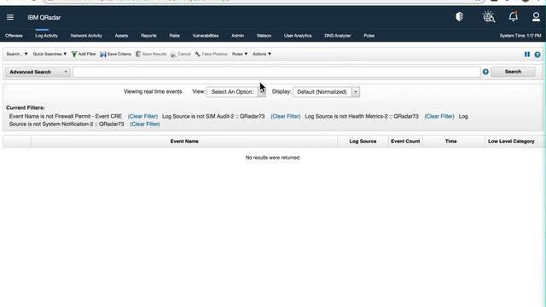Open the Search dropdown menu
The height and width of the screenshot is (307, 546).
pyautogui.click(x=17, y=54)
